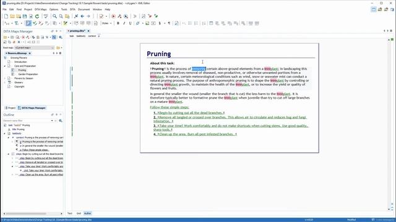Open the DITA Maps menu

pyautogui.click(x=41, y=9)
